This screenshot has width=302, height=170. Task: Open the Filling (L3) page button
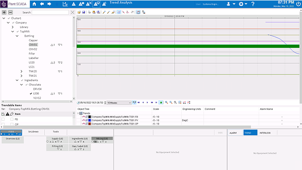[57, 147]
